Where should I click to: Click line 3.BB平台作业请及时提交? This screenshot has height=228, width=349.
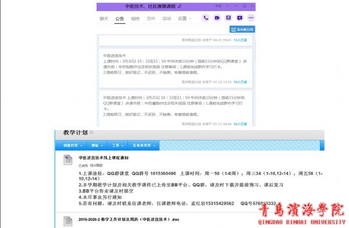pyautogui.click(x=106, y=191)
